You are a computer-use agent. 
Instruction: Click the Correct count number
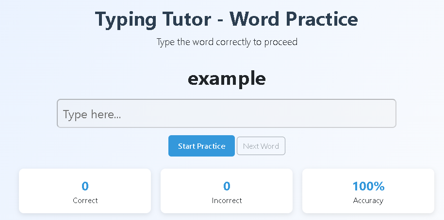click(x=85, y=186)
